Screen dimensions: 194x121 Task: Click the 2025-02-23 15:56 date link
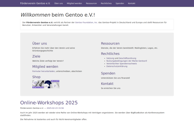(55, 108)
